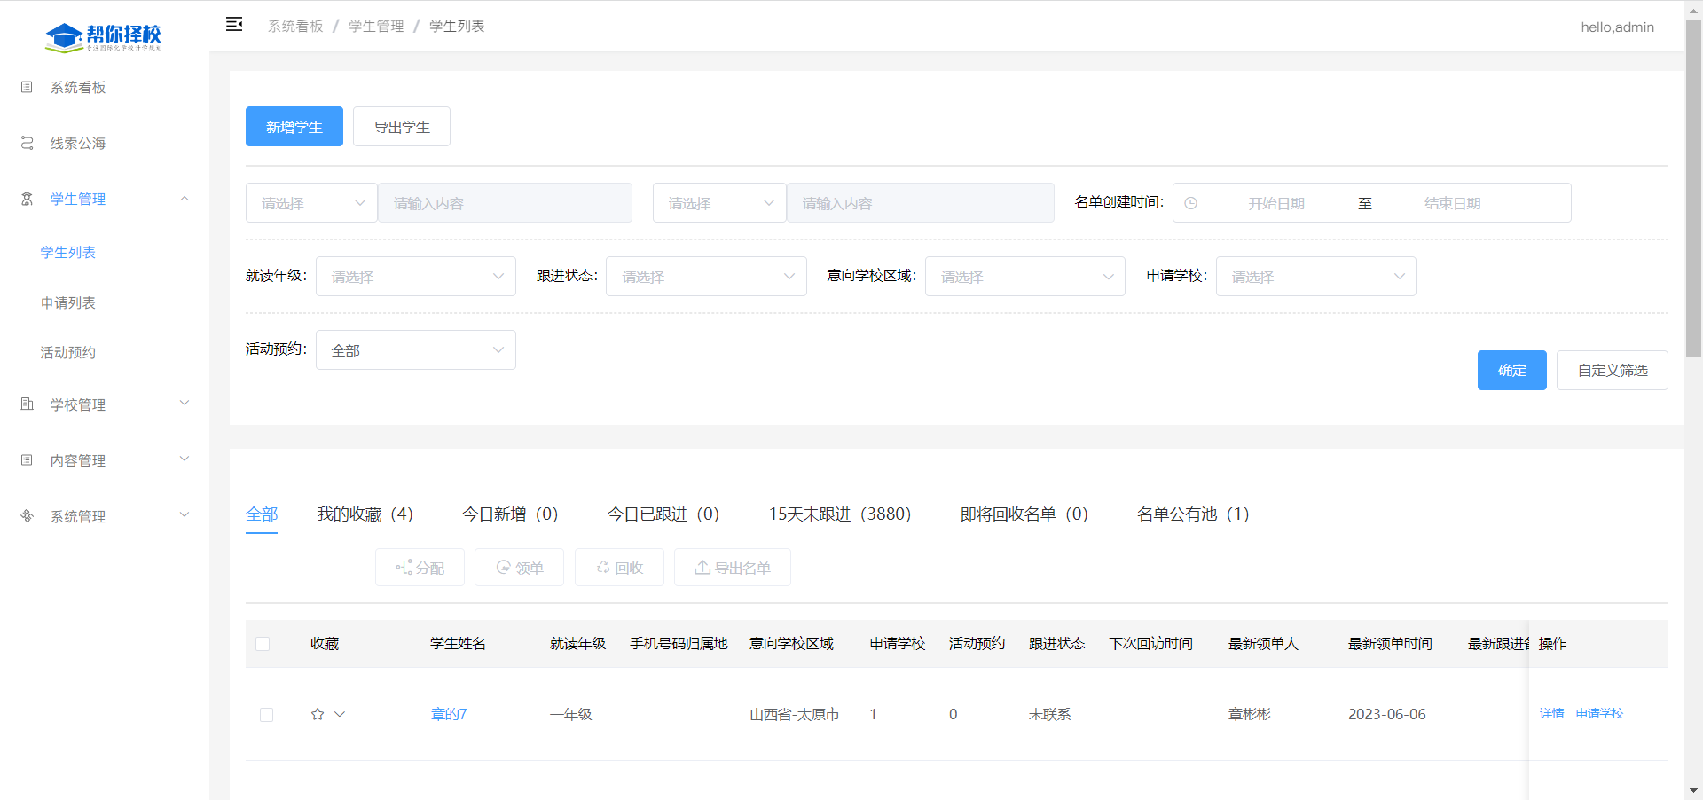
Task: Click the 线索公海 sidebar icon
Action: pyautogui.click(x=27, y=143)
